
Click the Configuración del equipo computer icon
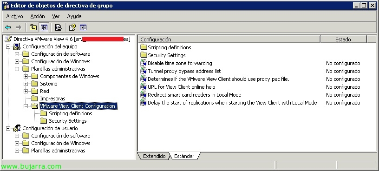click(17, 46)
